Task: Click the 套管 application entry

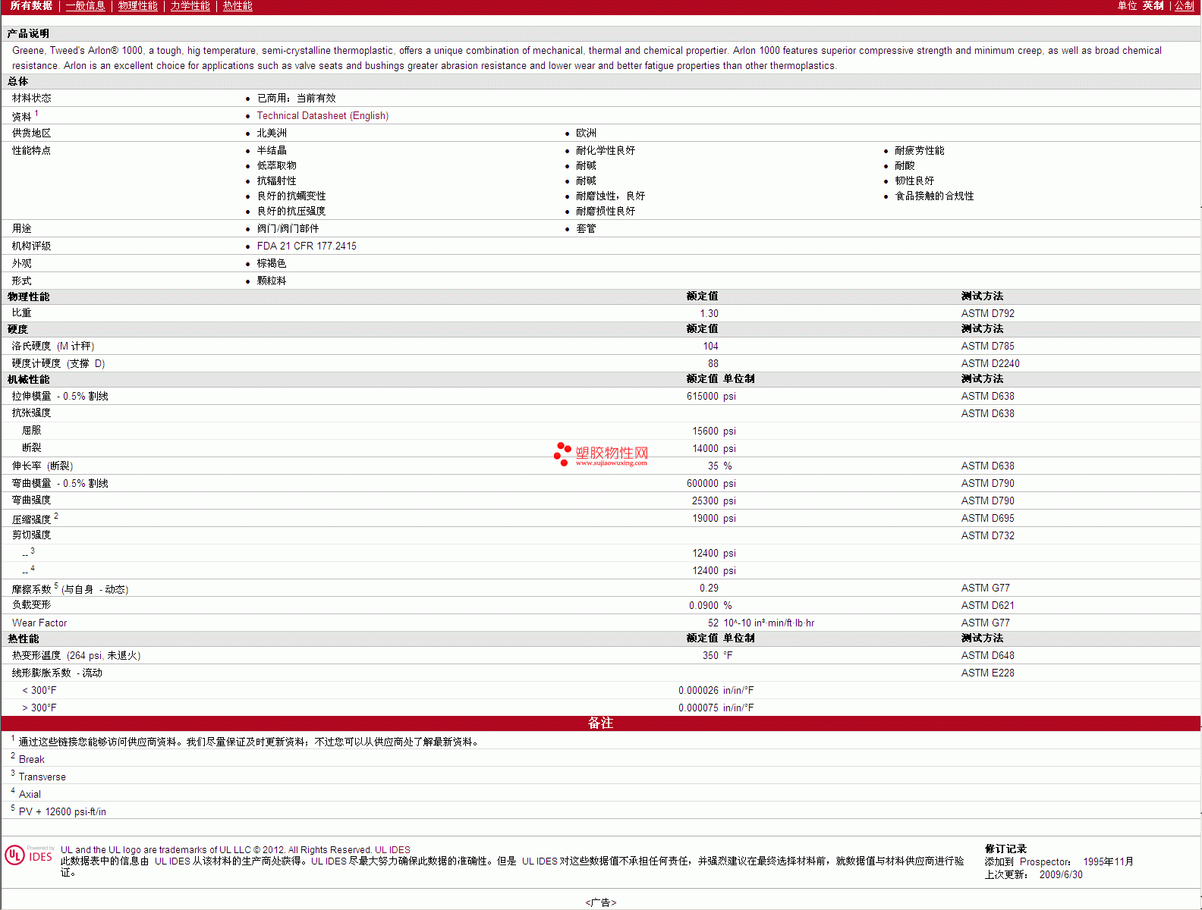Action: coord(585,229)
